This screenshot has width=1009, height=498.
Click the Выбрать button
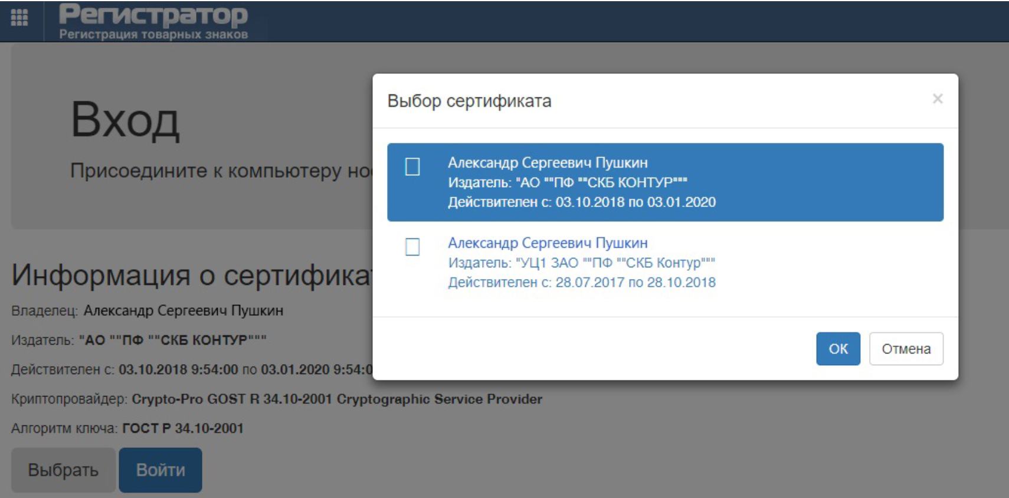pyautogui.click(x=63, y=470)
